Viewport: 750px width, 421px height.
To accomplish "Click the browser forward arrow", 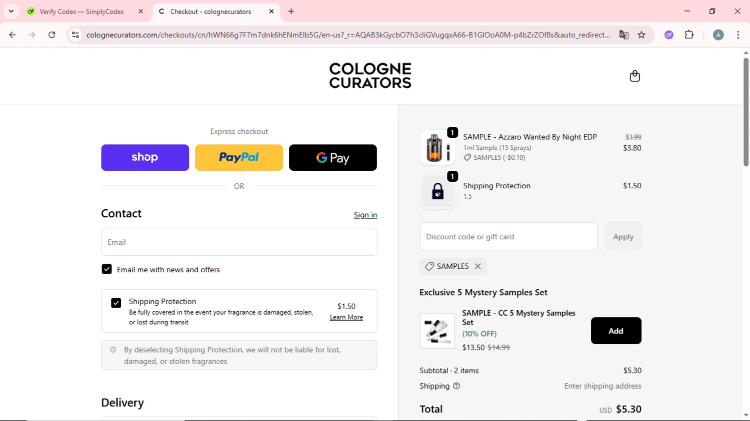I will coord(32,35).
